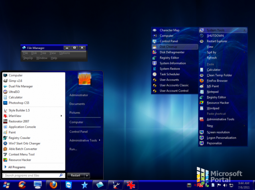Image resolution: width=255 pixels, height=190 pixels.
Task: Open the File menu in File Manager
Action: pyautogui.click(x=25, y=53)
